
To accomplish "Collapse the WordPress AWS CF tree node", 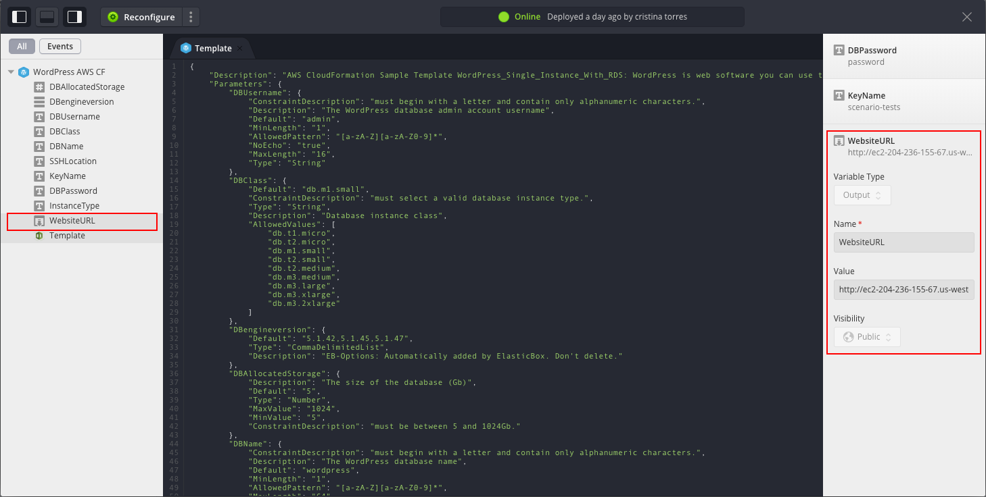I will click(11, 72).
